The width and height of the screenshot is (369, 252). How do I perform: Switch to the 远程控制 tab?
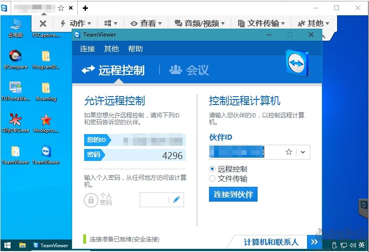tap(113, 70)
